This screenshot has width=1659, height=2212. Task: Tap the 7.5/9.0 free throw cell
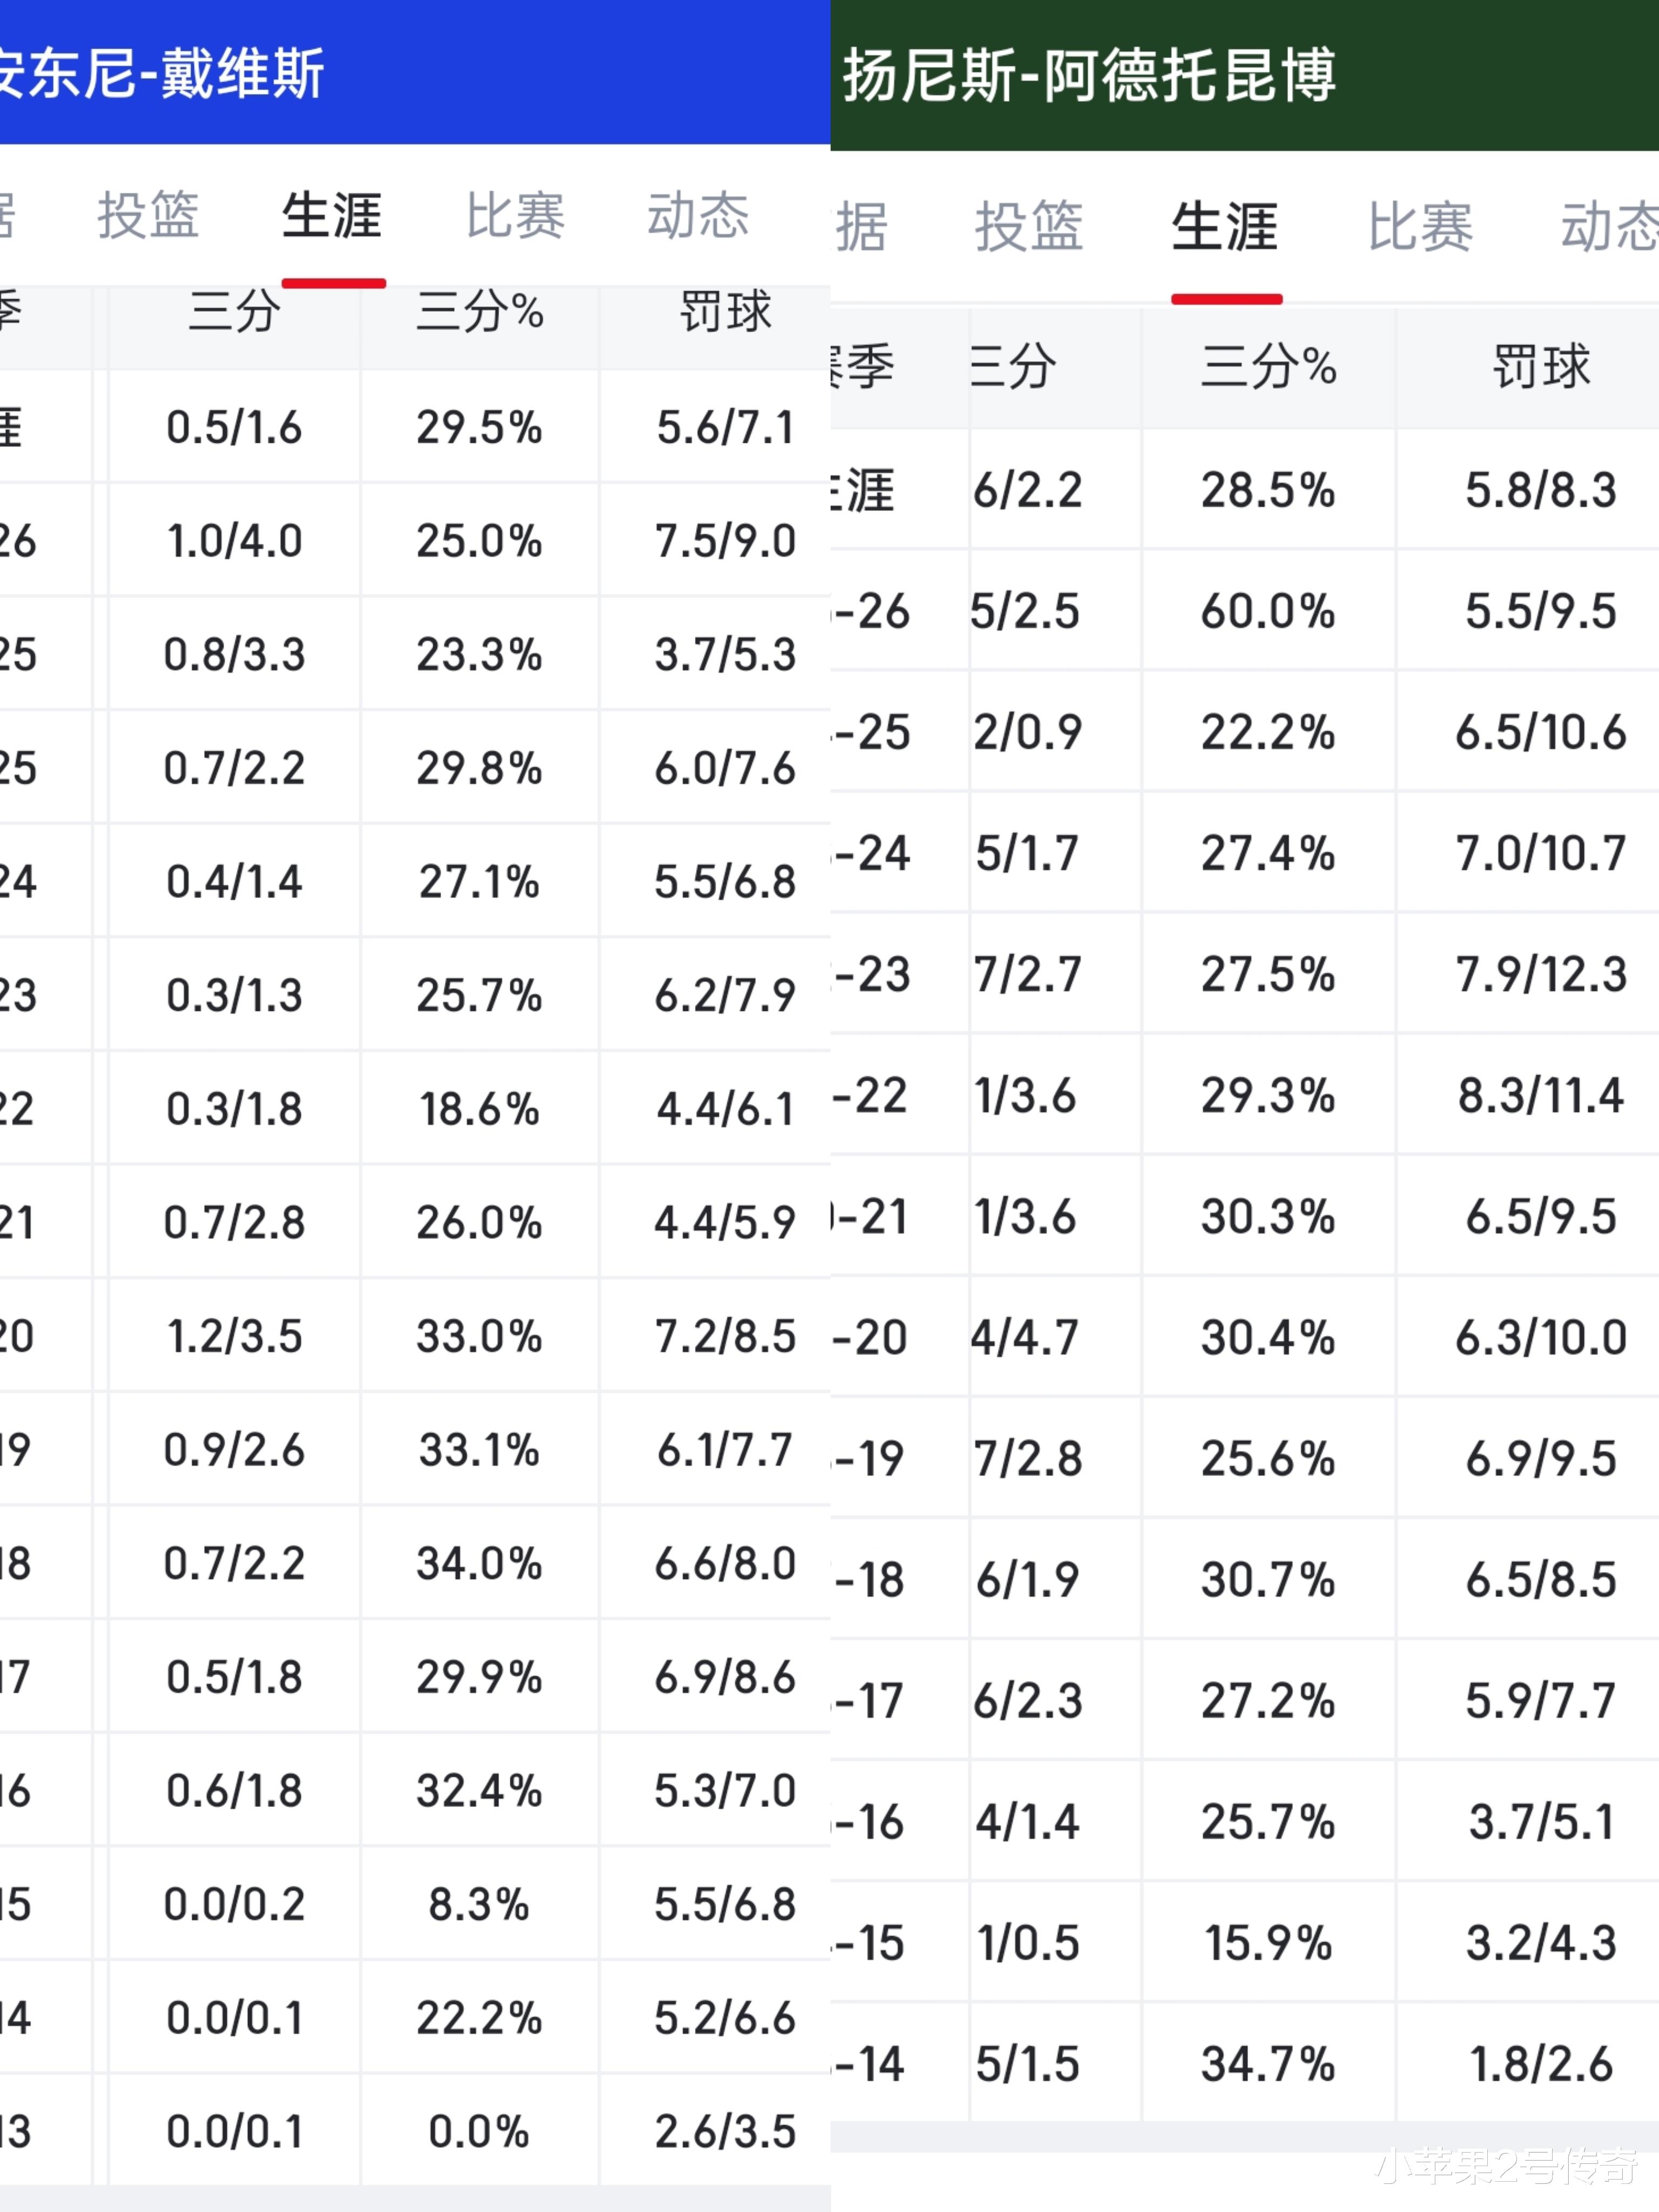[725, 541]
